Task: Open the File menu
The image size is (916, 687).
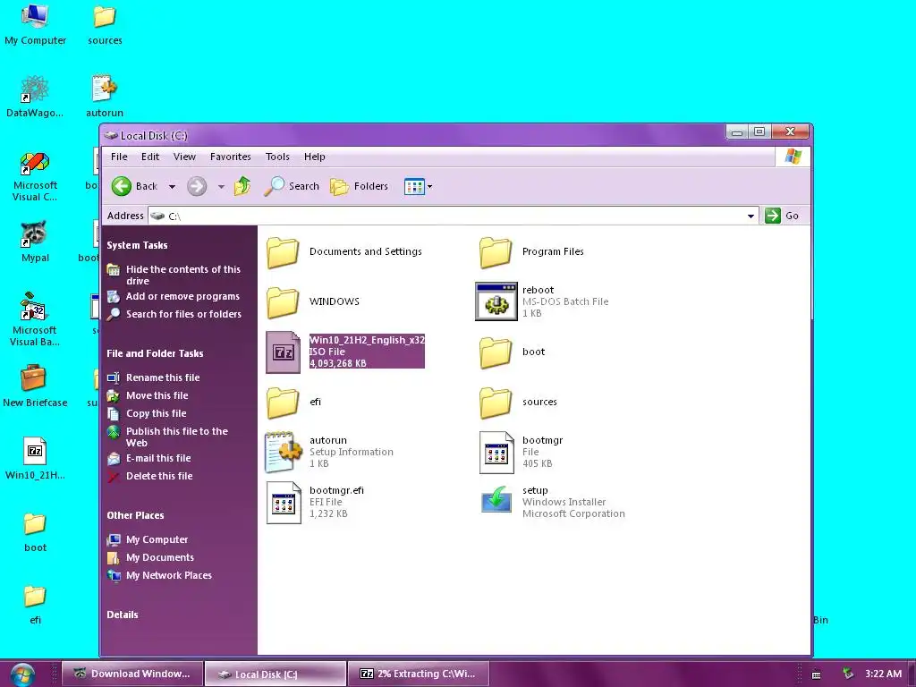Action: click(x=119, y=157)
